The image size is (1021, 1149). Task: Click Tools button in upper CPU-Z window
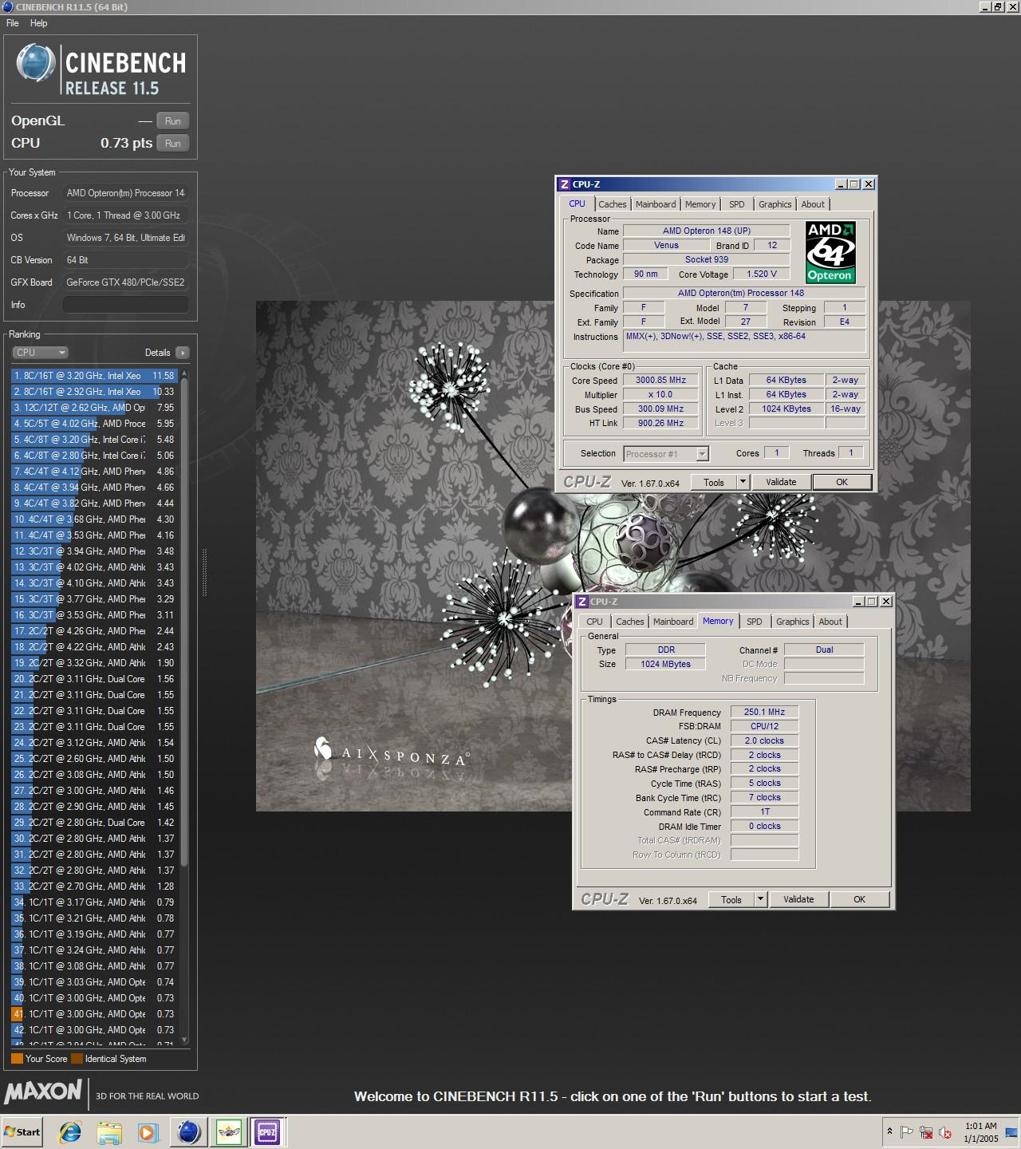coord(714,482)
